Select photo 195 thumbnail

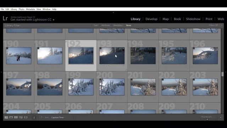[x=174, y=55]
